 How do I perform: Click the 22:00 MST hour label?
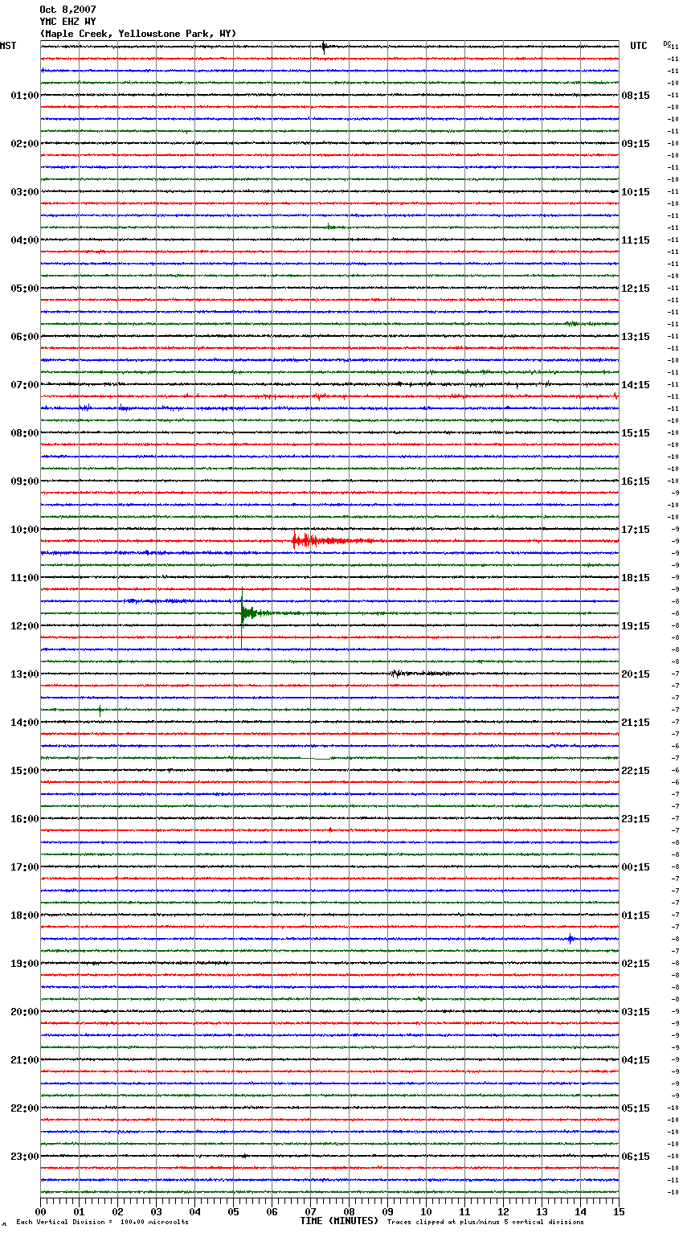pos(25,1108)
